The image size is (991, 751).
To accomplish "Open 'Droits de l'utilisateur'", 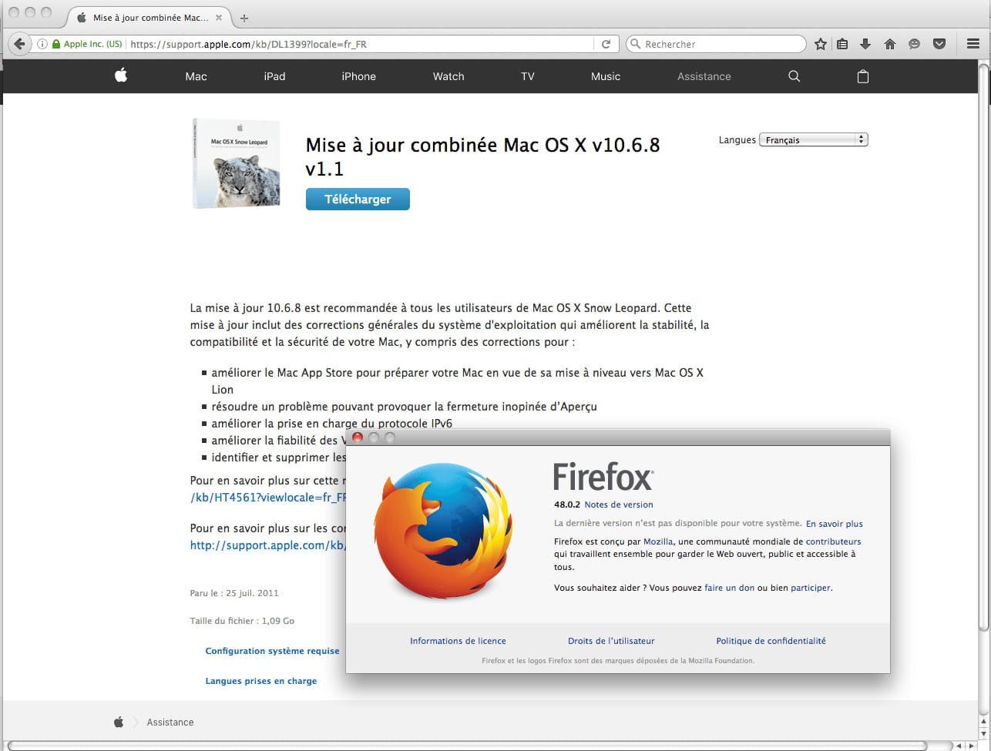I will pyautogui.click(x=611, y=641).
